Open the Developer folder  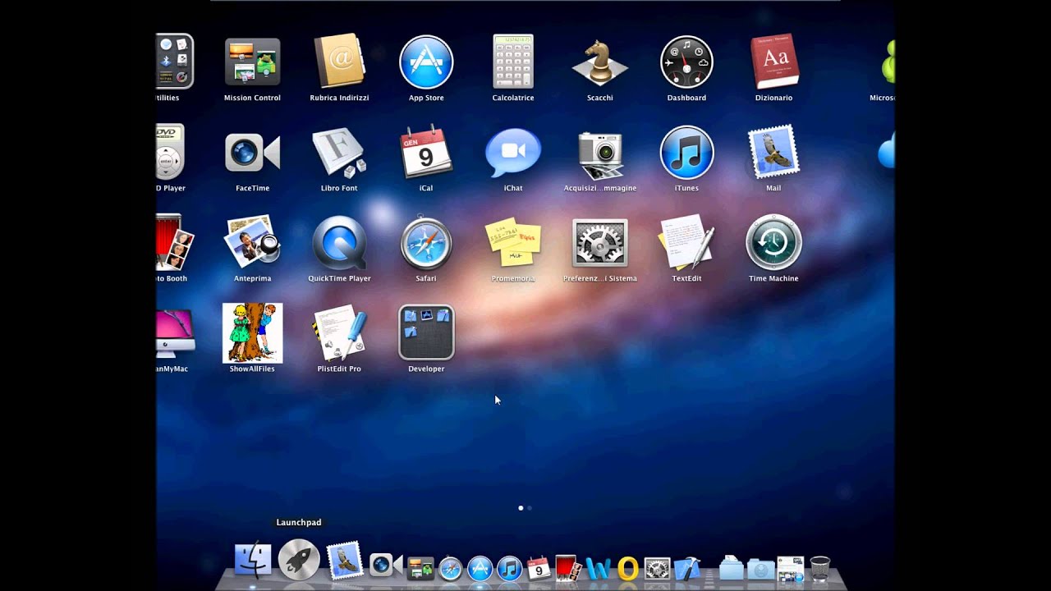point(426,332)
